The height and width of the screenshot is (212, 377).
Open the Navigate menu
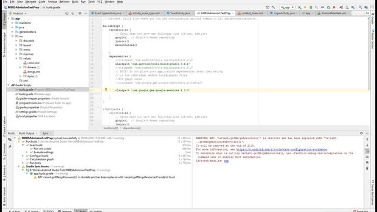click(31, 2)
